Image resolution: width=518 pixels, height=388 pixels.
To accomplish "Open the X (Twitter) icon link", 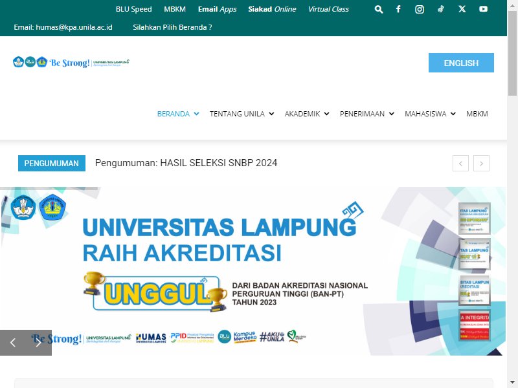I will (462, 9).
